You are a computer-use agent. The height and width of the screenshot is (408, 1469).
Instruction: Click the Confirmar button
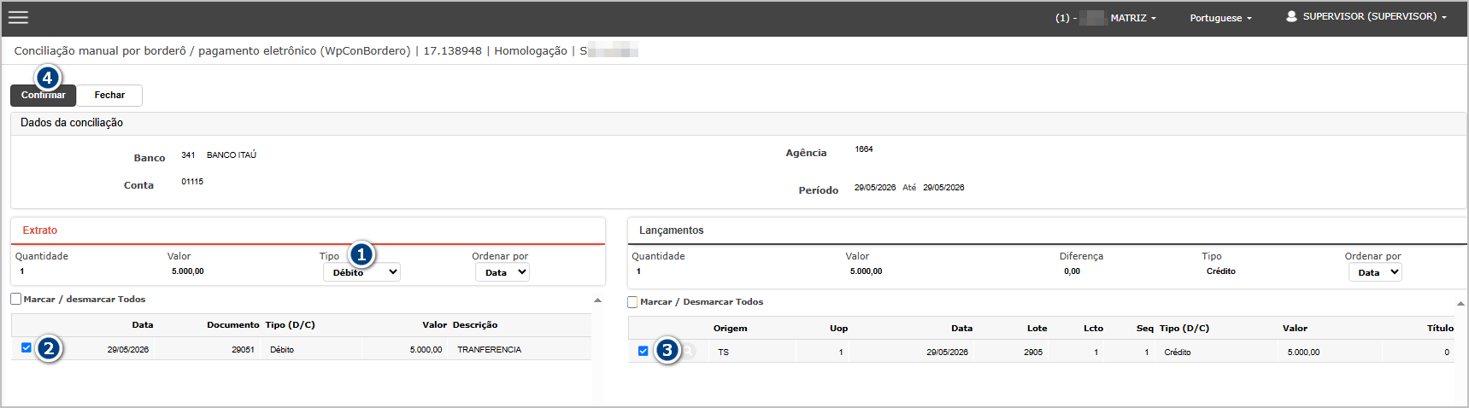[x=43, y=95]
